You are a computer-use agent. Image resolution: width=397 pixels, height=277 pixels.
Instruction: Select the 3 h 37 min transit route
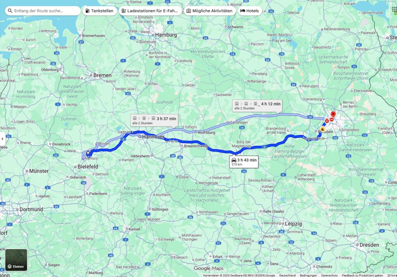154,120
